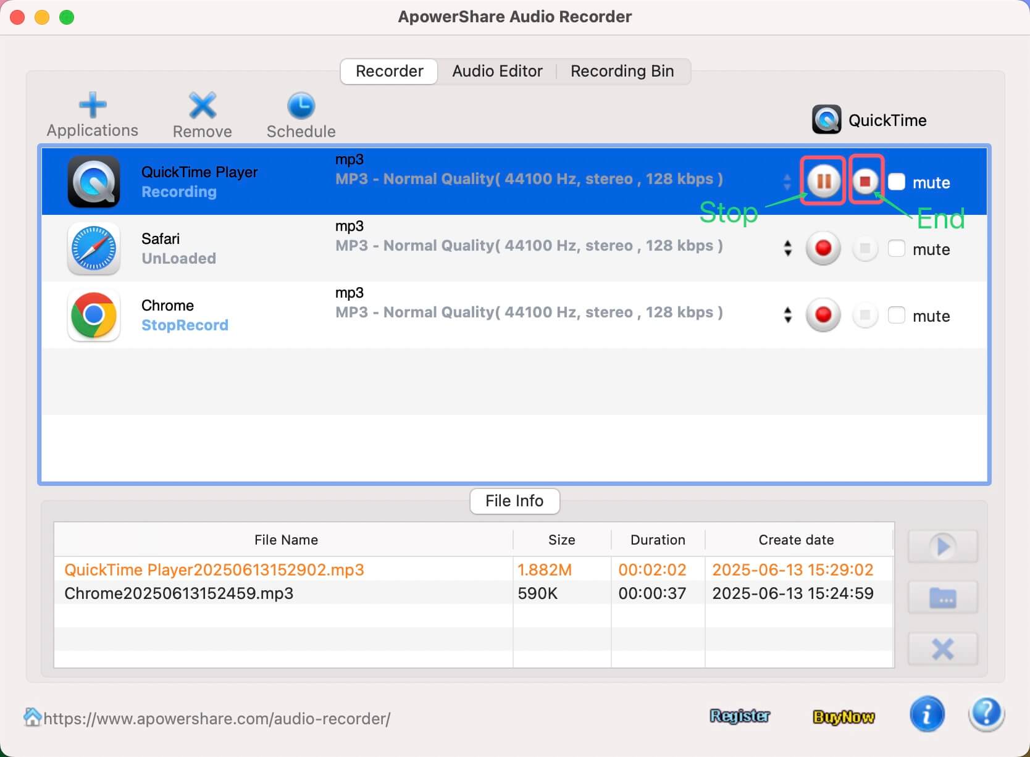Switch to the Audio Editor tab
The height and width of the screenshot is (757, 1030).
click(497, 72)
